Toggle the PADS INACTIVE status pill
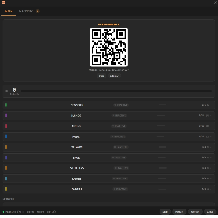The height and width of the screenshot is (218, 218). pyautogui.click(x=118, y=137)
